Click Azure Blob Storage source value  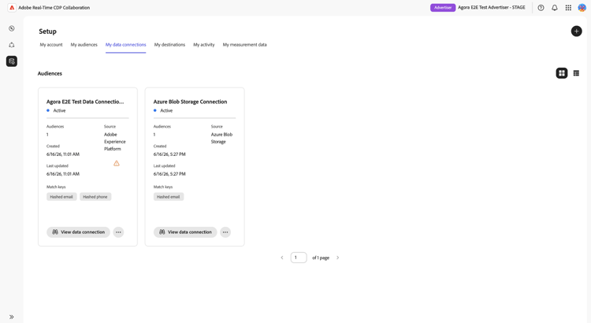(221, 138)
